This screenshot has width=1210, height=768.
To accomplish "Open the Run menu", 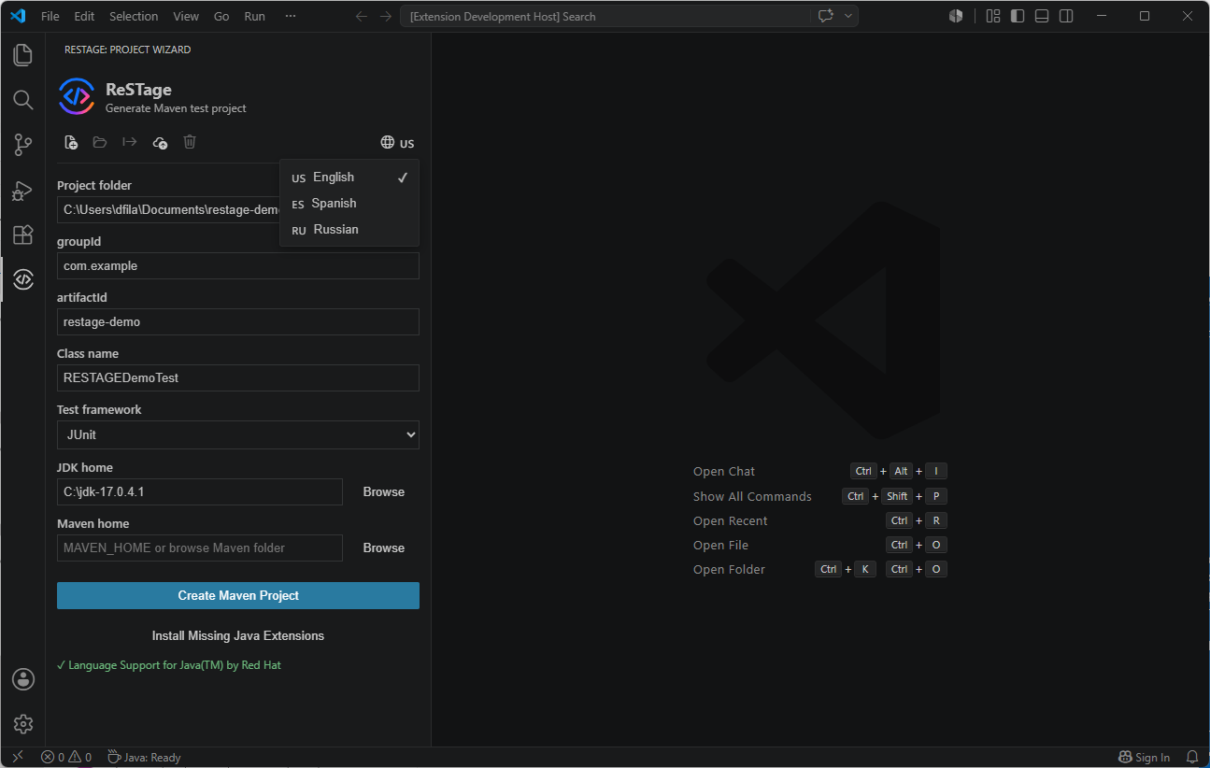I will 254,16.
